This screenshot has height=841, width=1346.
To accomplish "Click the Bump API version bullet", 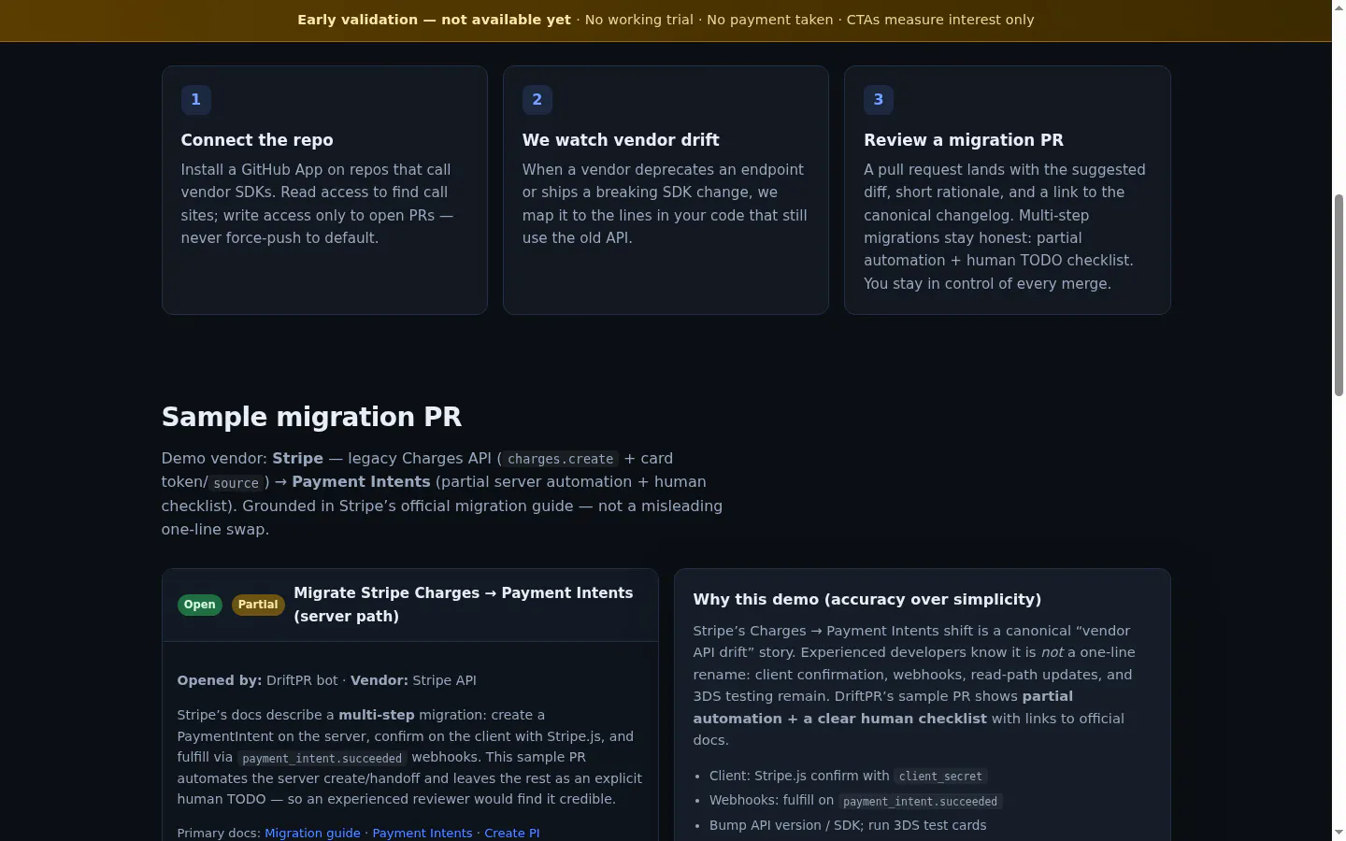I will pyautogui.click(x=848, y=825).
